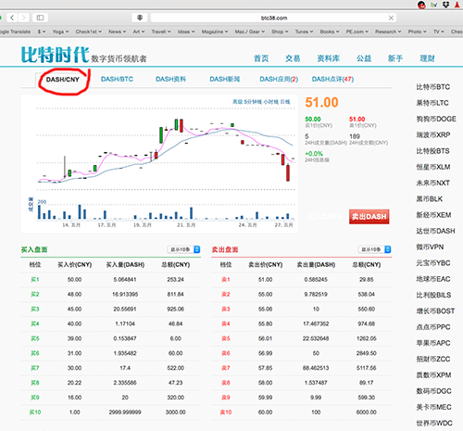The height and width of the screenshot is (431, 463).
Task: Expand the Check1st bookmarks folder
Action: coord(89,32)
